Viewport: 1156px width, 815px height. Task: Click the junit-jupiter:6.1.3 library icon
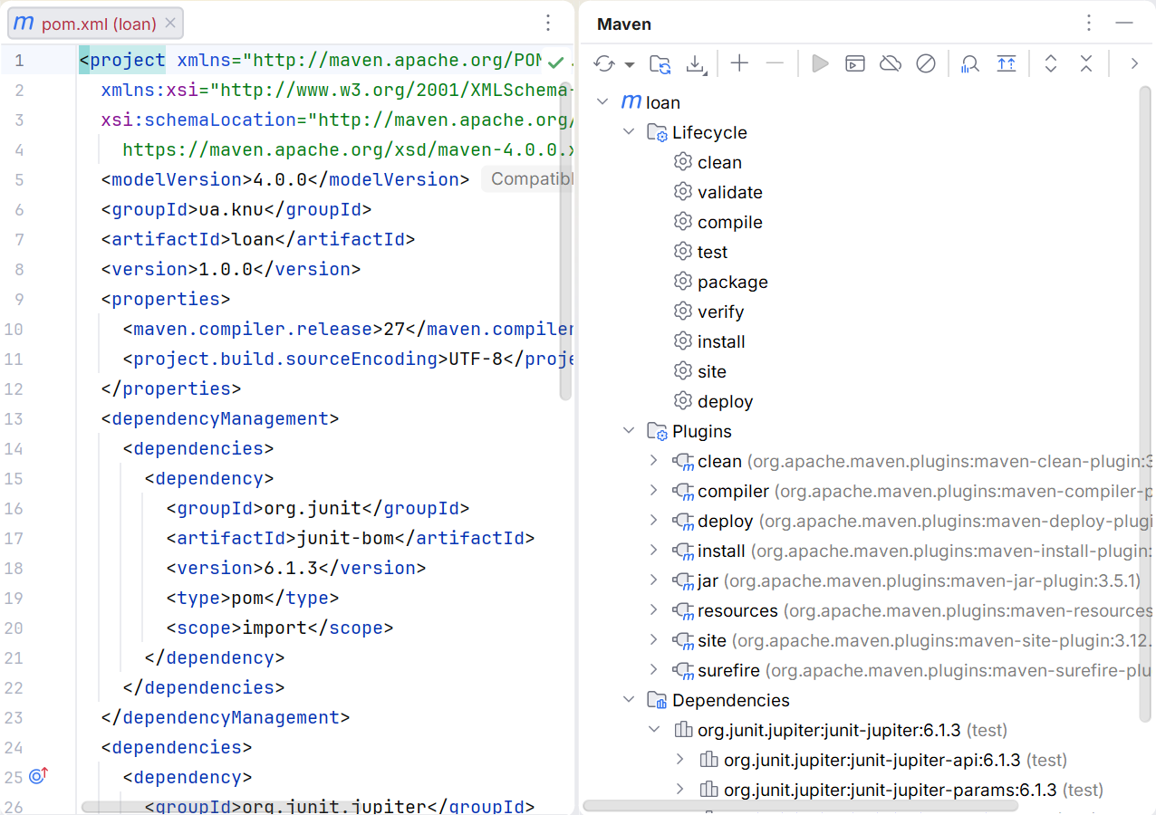(683, 730)
